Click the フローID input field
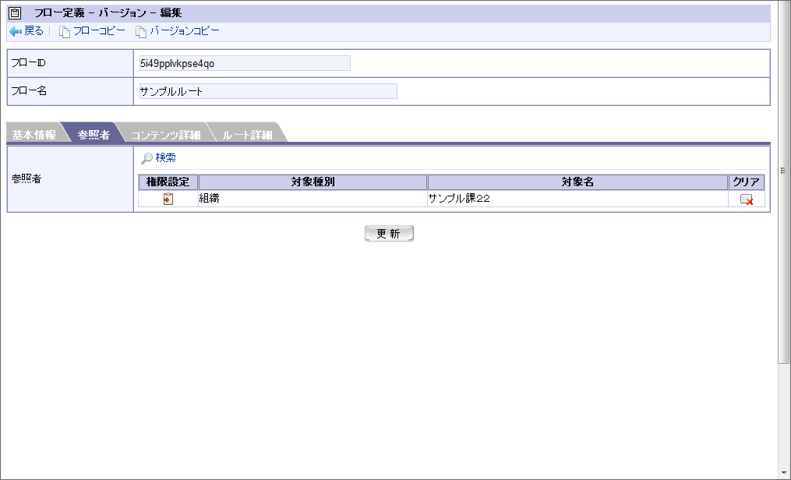 tap(245, 64)
